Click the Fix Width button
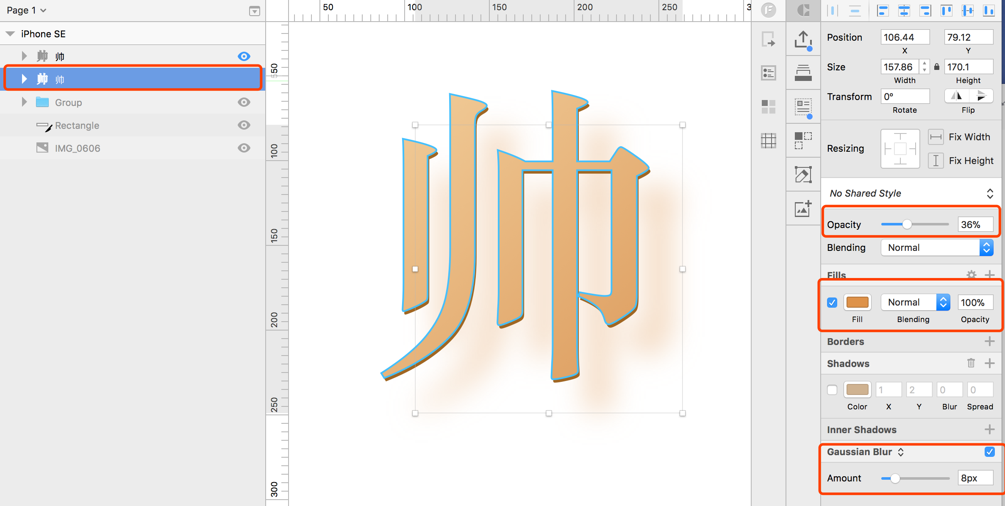 click(936, 137)
